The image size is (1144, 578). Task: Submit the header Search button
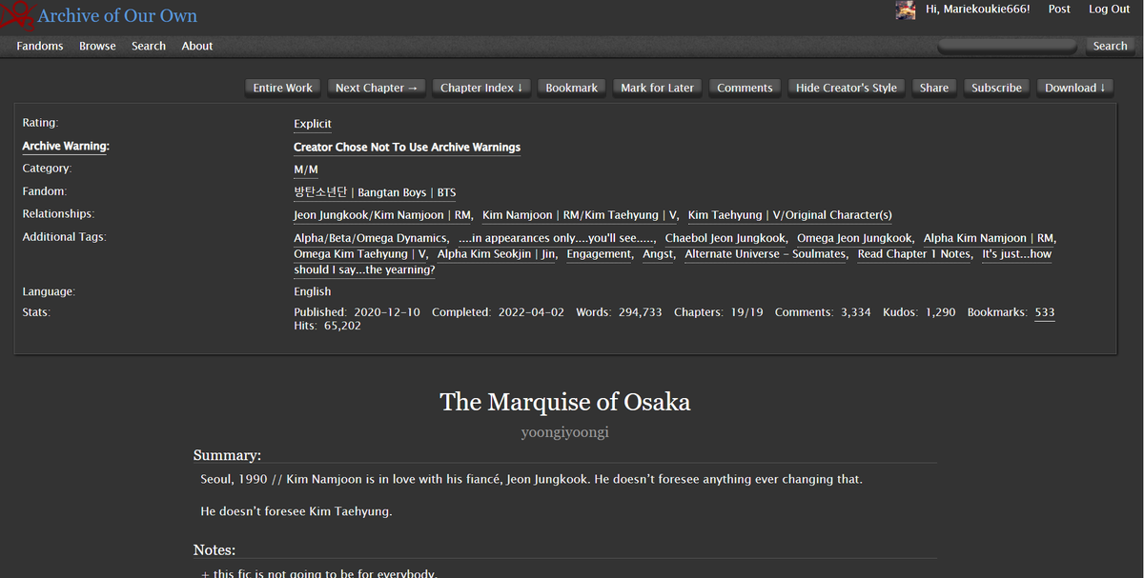1110,46
